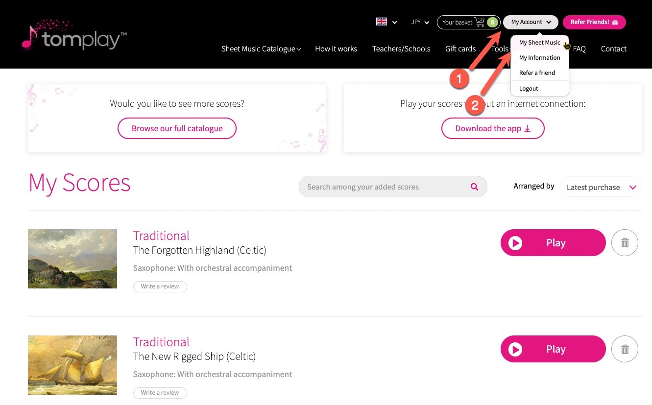Click the Tomplay logo
This screenshot has width=652, height=405.
[74, 35]
